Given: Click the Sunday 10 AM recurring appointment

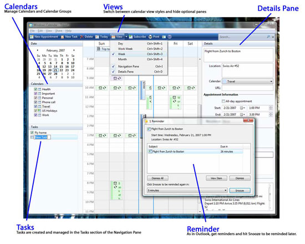Looking at the screenshot, I should point(102,88).
